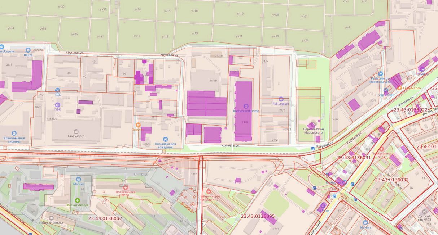This screenshot has height=235, width=438.
Task: Open the orange Закуток cafe marker
Action: pos(138,125)
